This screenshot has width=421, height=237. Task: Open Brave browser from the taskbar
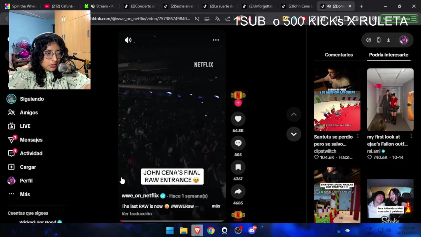tap(197, 230)
